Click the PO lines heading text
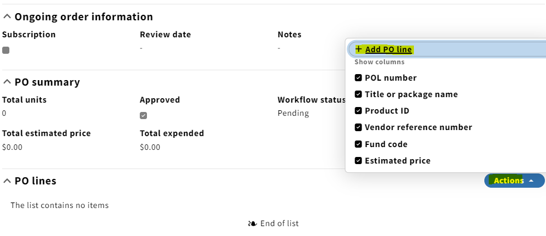 (35, 181)
